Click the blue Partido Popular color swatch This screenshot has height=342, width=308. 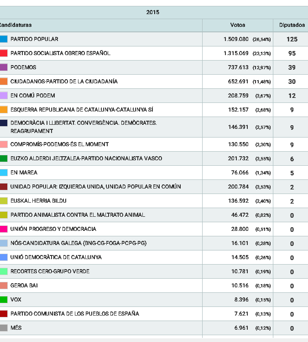pyautogui.click(x=4, y=39)
